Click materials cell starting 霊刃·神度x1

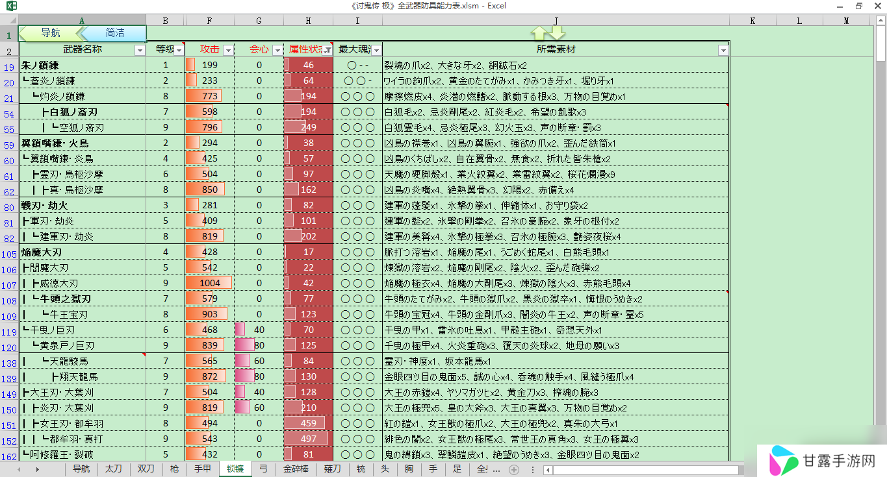point(556,361)
